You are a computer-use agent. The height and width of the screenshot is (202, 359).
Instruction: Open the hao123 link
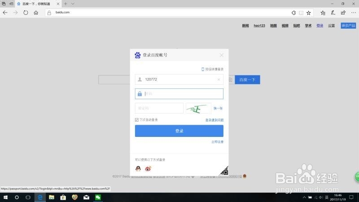259,26
